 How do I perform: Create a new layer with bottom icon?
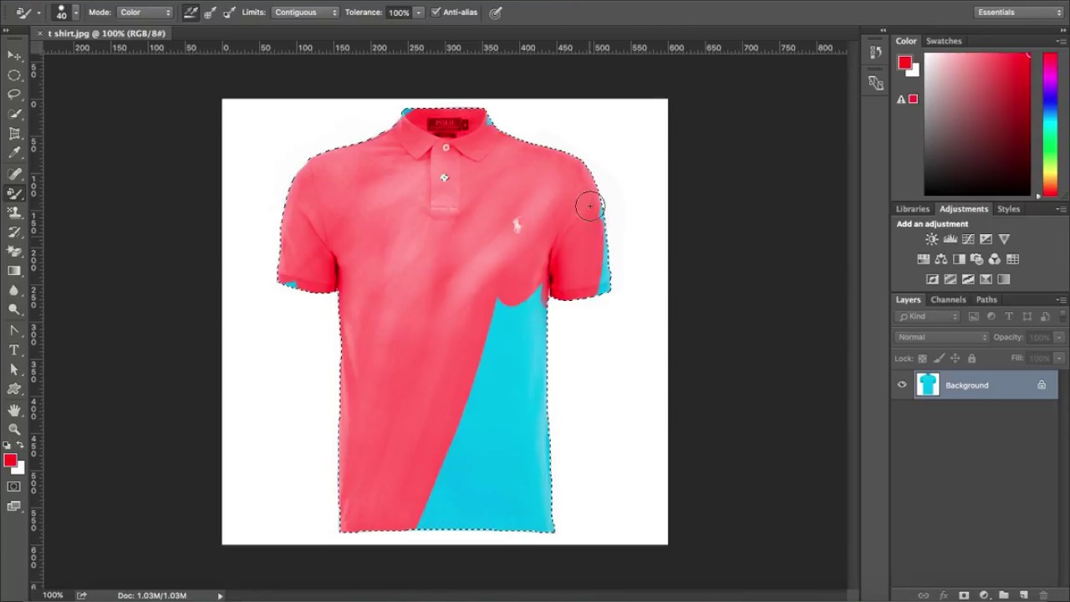[x=1023, y=595]
